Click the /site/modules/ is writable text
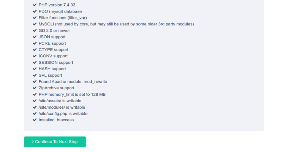Viewport: 285px width, 152px height. [62, 107]
